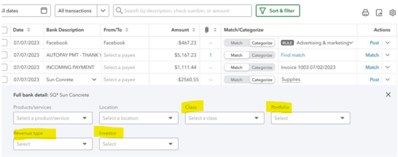Switch the AUTOPAY row to Categorize

coord(262,55)
